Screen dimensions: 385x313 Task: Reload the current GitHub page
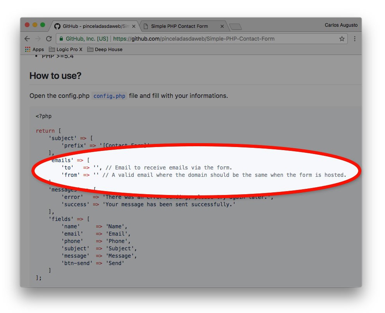pyautogui.click(x=49, y=39)
